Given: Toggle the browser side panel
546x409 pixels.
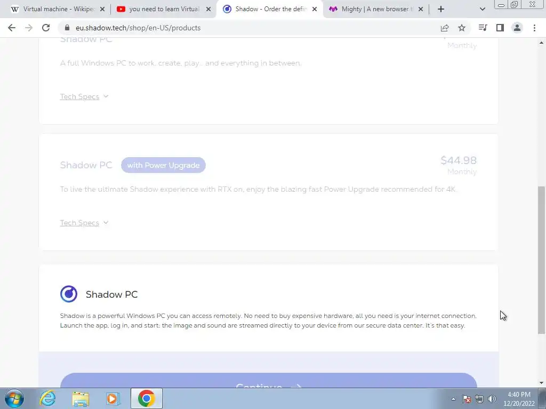Looking at the screenshot, I should [x=500, y=28].
